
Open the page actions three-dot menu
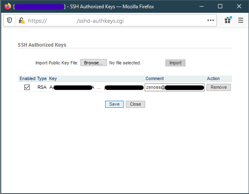[211, 20]
